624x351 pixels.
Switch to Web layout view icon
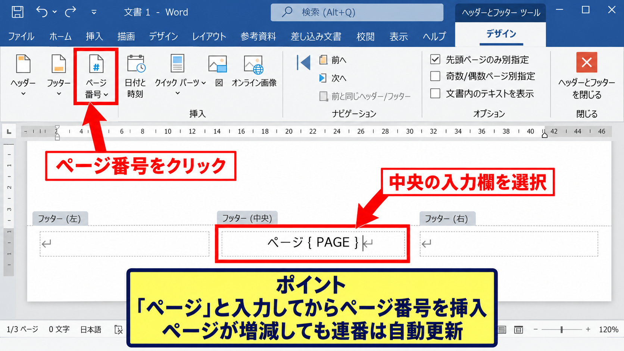(x=518, y=329)
